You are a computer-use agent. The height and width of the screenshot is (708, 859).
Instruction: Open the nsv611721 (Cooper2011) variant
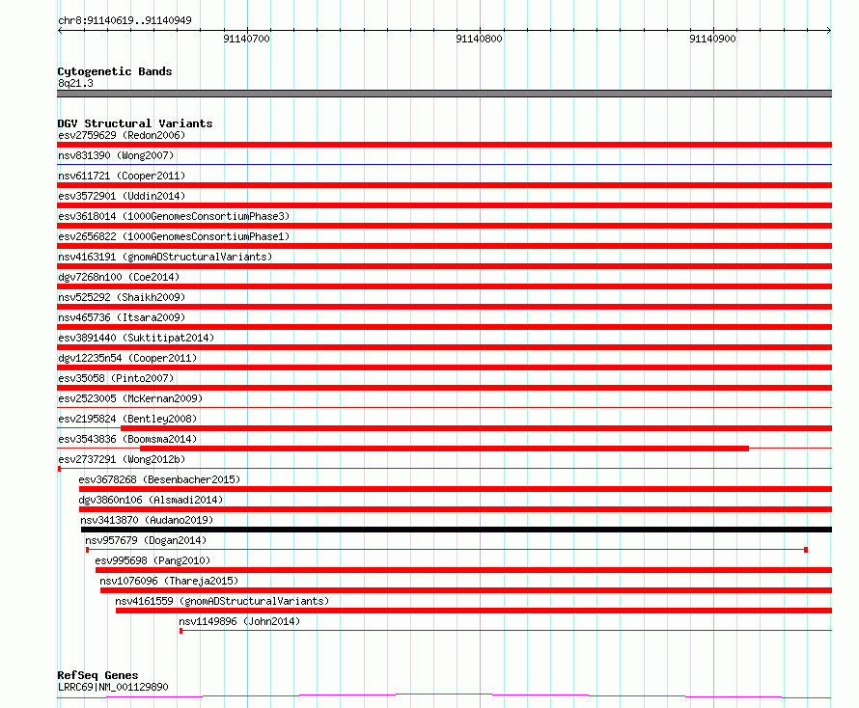point(122,176)
